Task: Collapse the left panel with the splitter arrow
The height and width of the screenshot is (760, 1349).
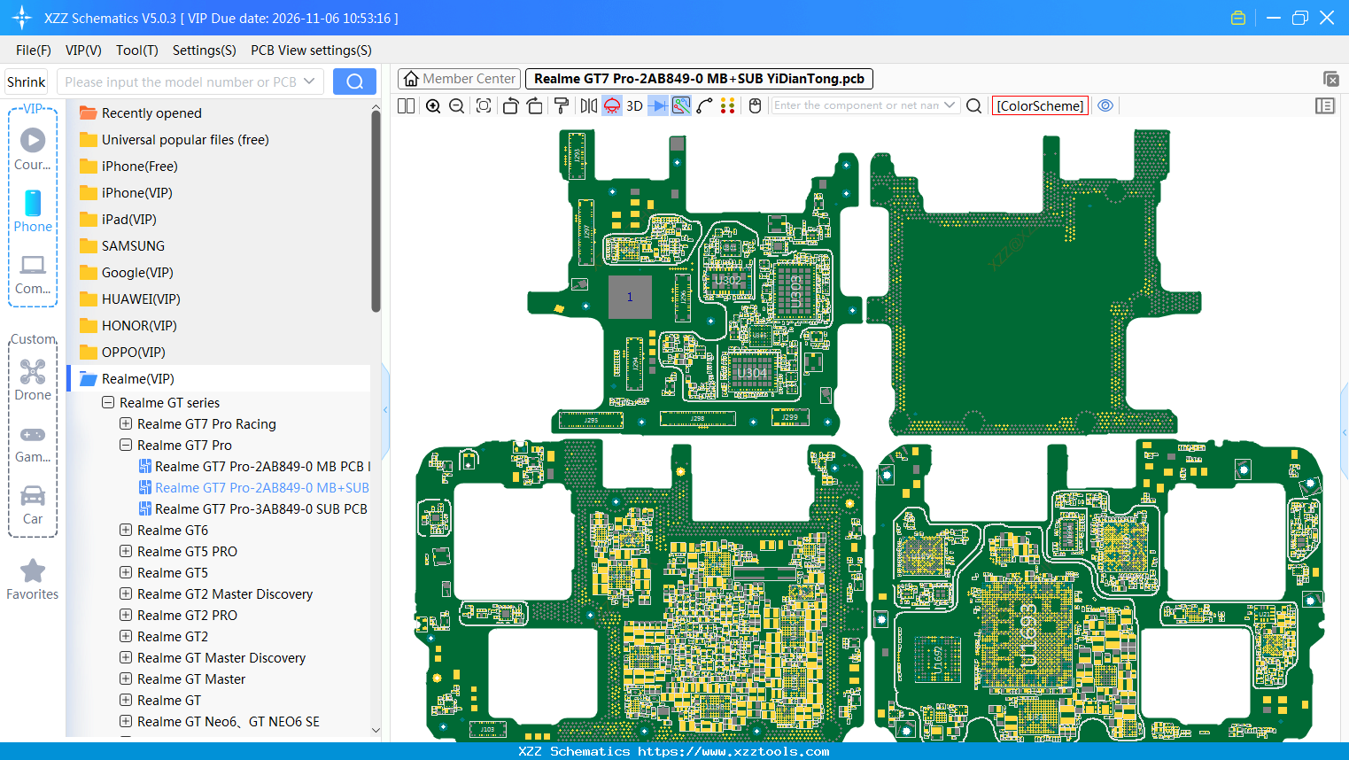Action: click(385, 409)
